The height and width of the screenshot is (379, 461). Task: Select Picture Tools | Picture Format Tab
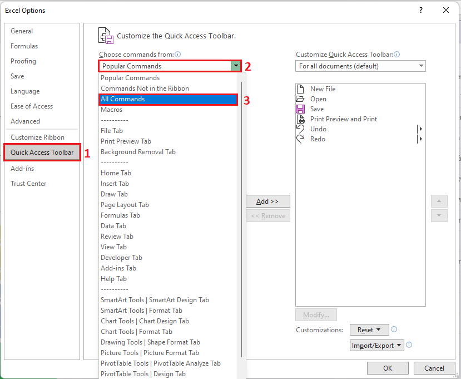coord(168,353)
